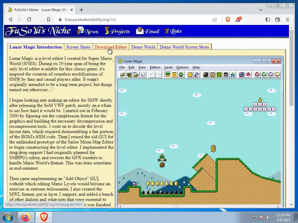Go back to the previous page
This screenshot has width=298, height=223.
(11, 19)
